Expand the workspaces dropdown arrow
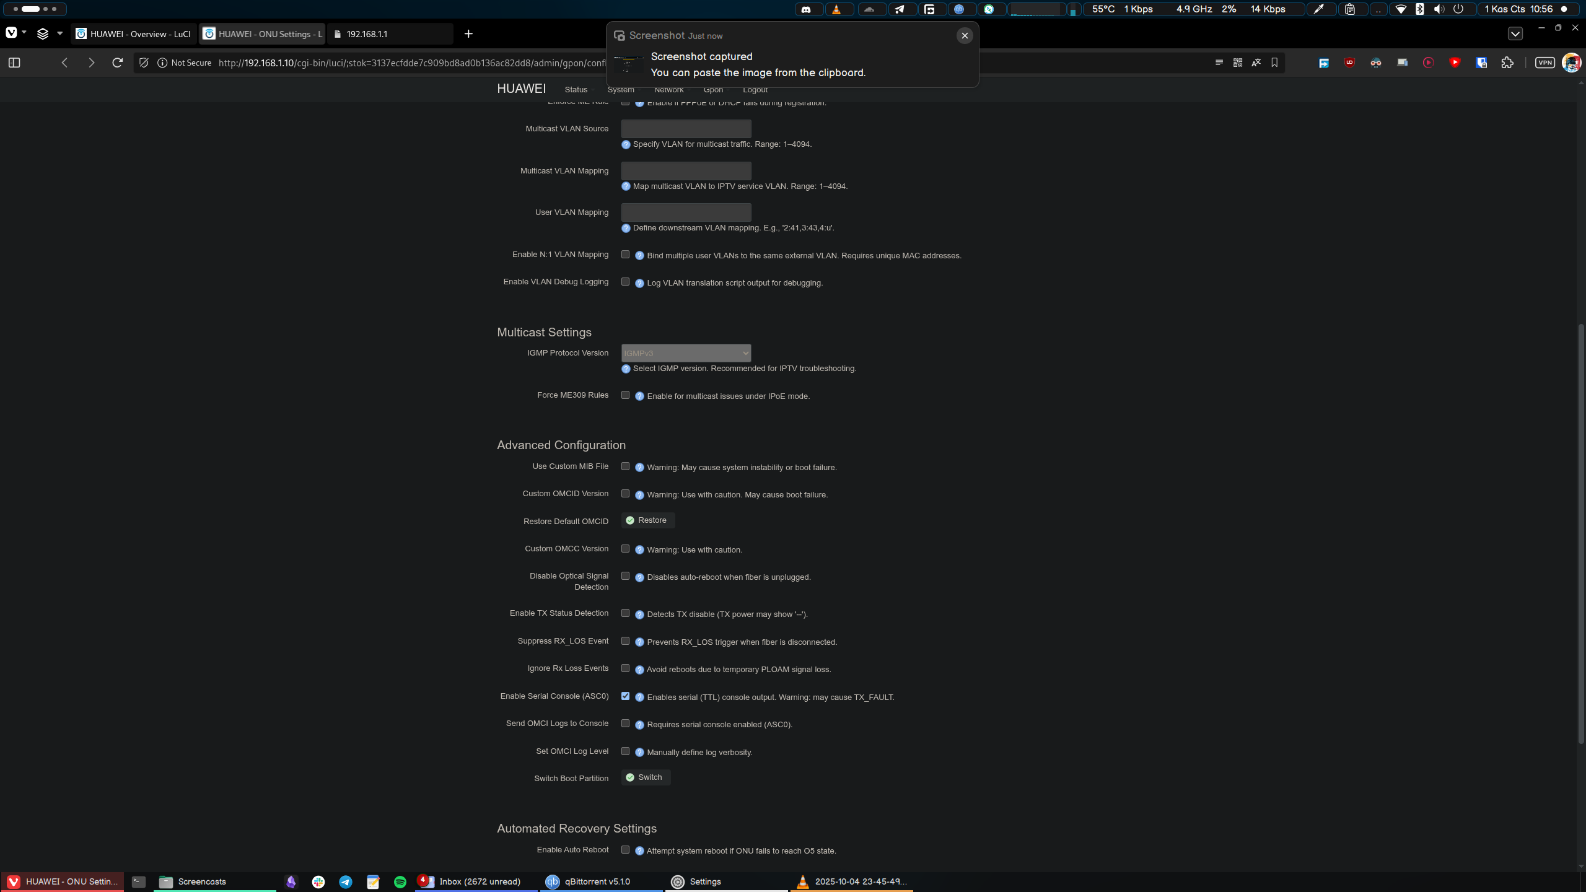1586x892 pixels. tap(59, 33)
